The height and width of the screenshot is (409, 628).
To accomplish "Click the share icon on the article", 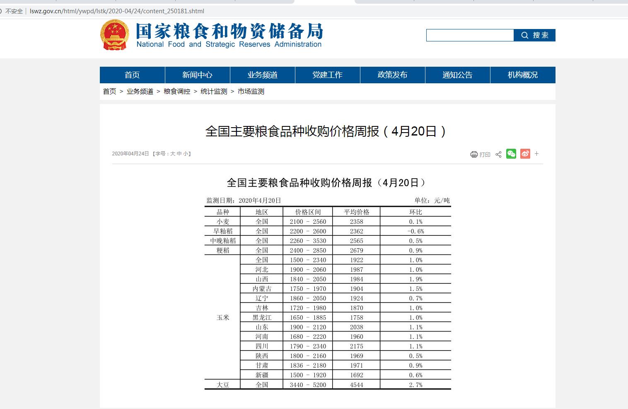I will pyautogui.click(x=498, y=154).
